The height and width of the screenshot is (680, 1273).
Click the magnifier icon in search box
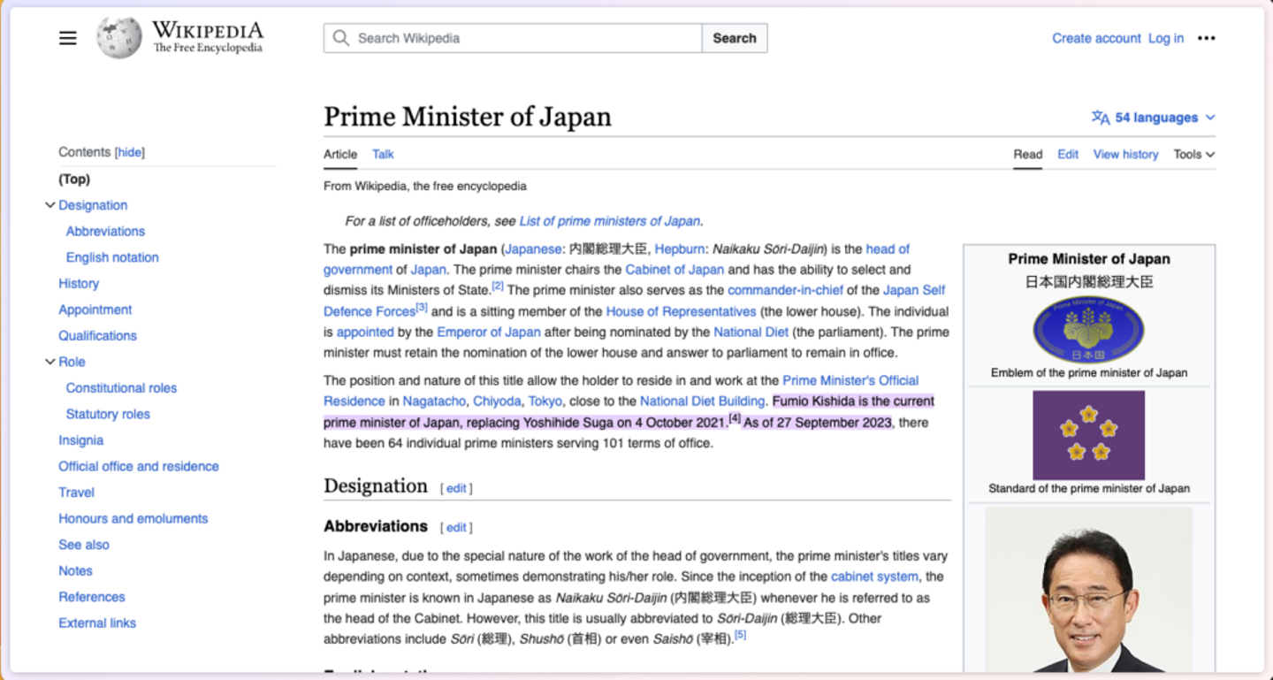pos(341,38)
